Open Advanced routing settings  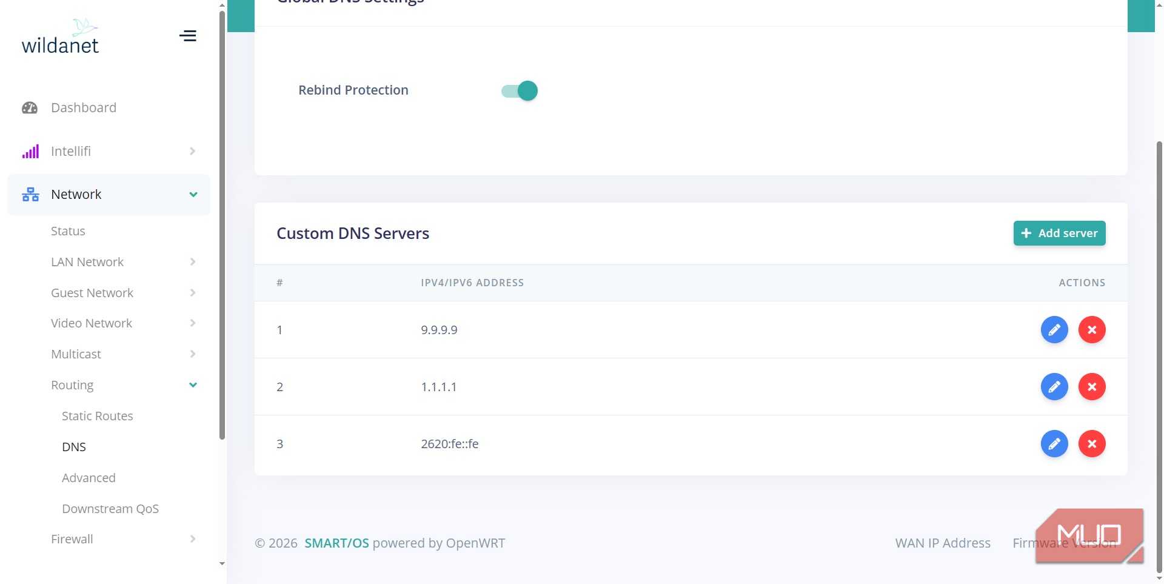89,478
